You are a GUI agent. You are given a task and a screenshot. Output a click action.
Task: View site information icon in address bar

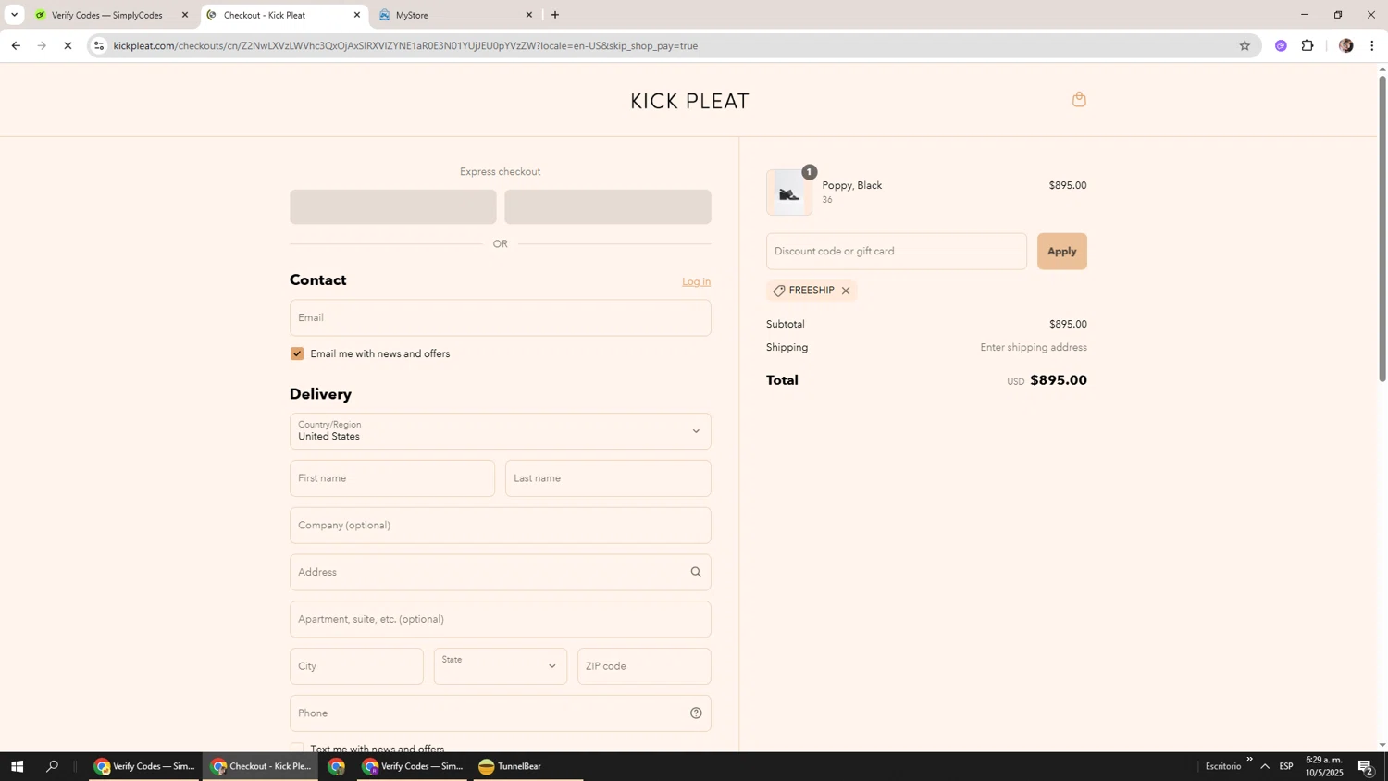(x=99, y=45)
